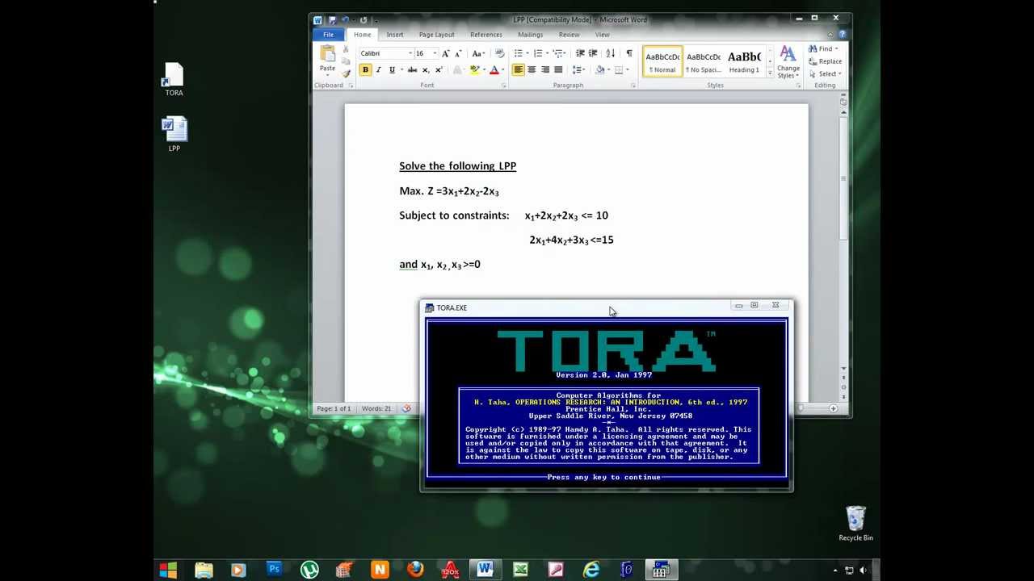
Task: Click the Align Text Right icon
Action: [x=544, y=70]
